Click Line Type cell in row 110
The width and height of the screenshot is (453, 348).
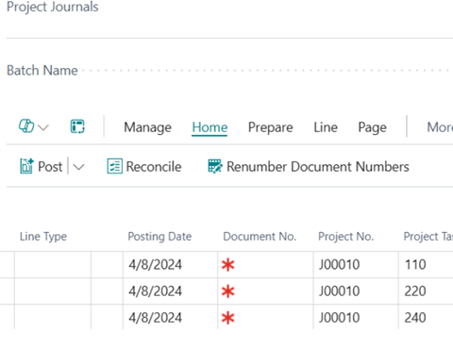click(x=53, y=265)
